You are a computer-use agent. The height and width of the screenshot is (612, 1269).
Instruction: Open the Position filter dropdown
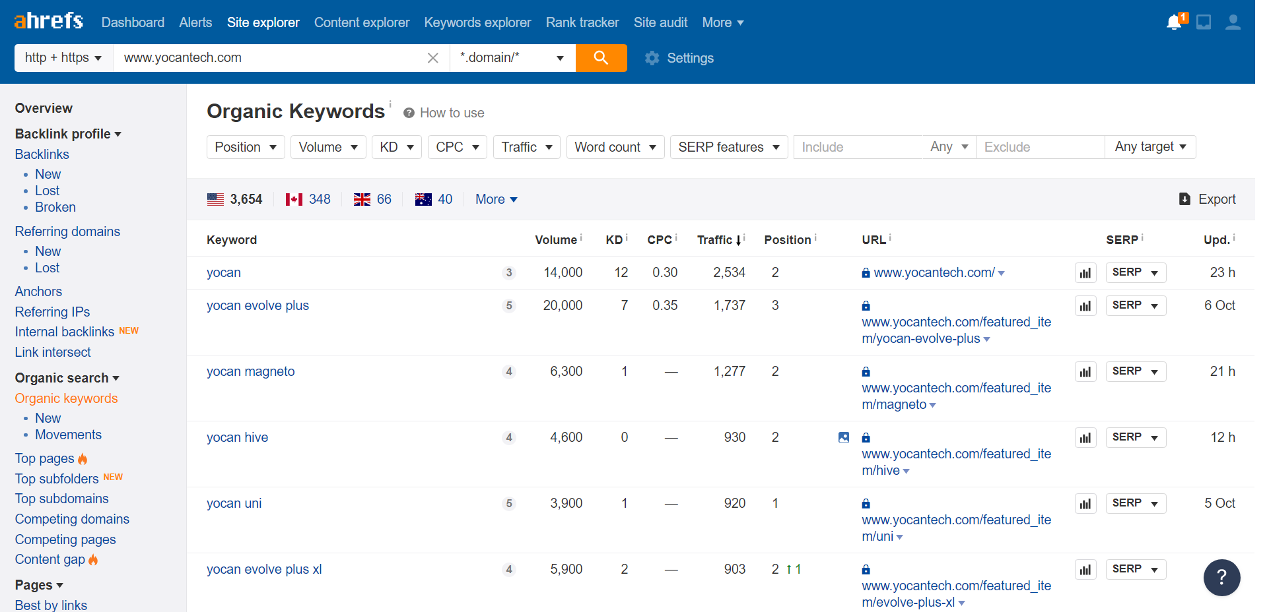[x=246, y=147]
